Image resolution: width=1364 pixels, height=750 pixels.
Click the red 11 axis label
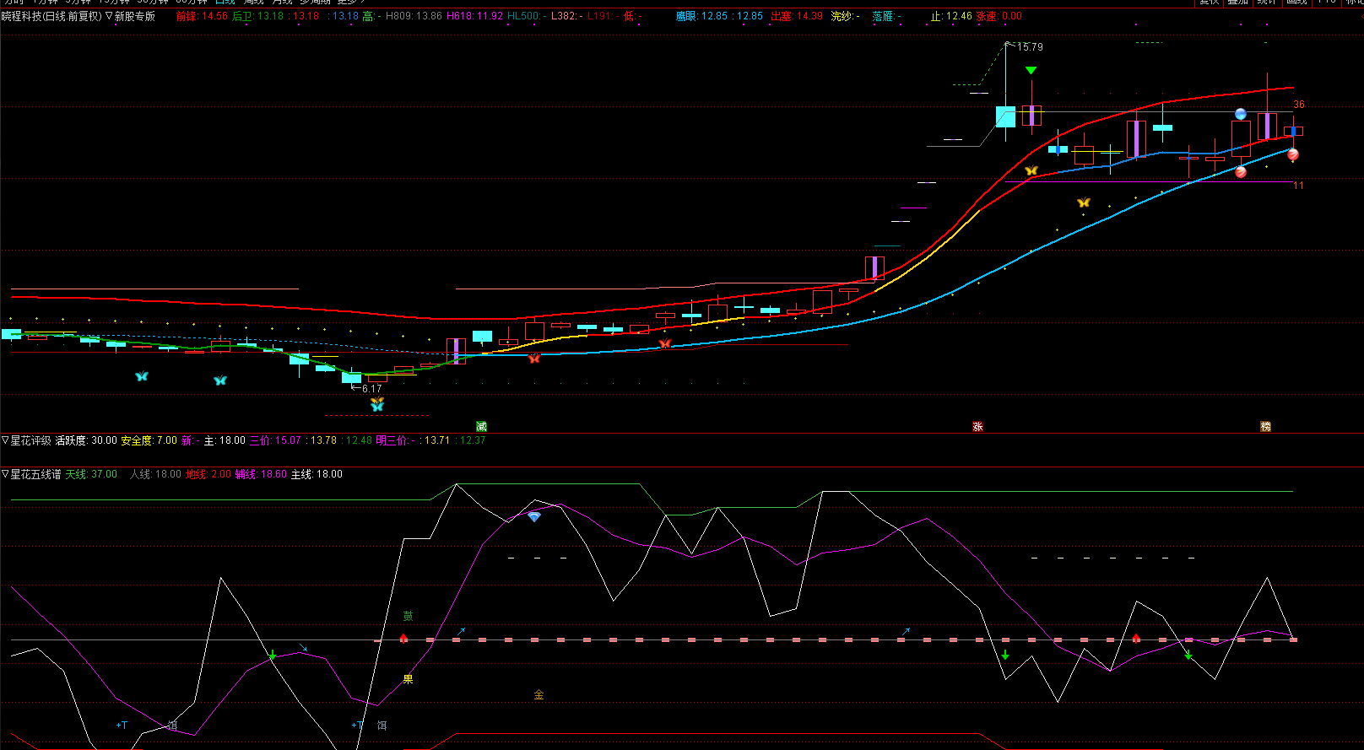(x=1298, y=186)
